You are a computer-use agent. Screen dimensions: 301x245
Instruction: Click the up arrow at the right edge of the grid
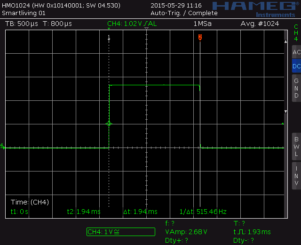click(x=286, y=42)
